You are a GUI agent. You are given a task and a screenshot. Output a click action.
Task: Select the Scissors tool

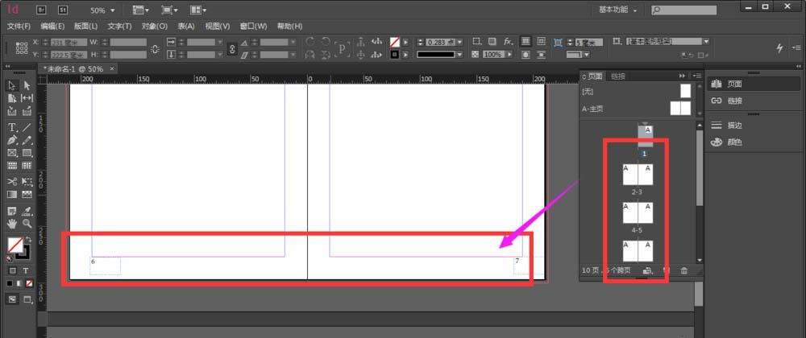[12, 182]
